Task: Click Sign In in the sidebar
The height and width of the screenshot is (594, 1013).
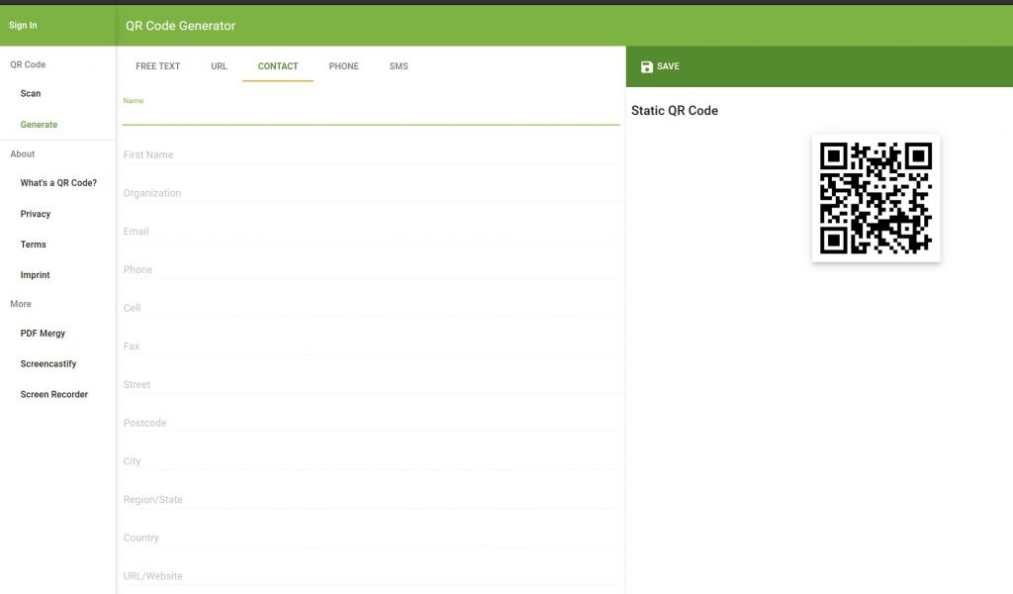Action: tap(23, 26)
